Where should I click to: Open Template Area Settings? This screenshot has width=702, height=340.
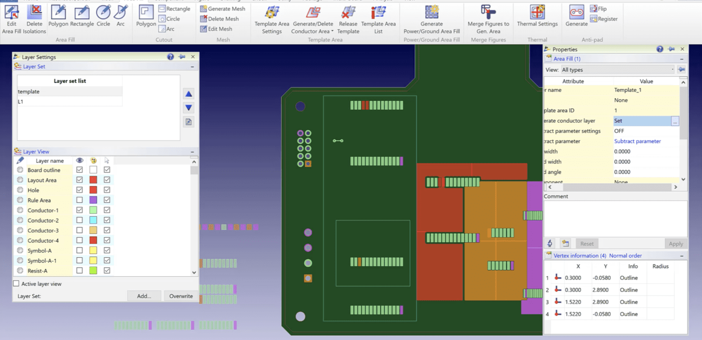[272, 20]
